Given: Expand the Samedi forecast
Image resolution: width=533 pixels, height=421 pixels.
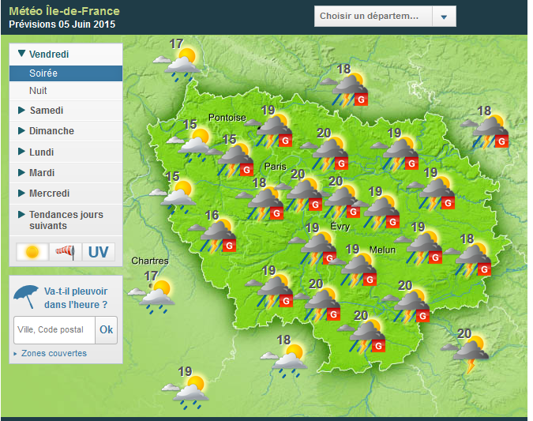Looking at the screenshot, I should (x=66, y=111).
